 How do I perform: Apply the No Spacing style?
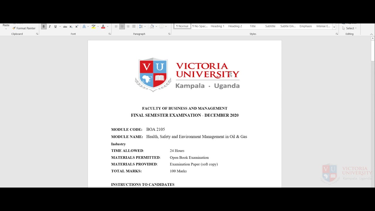[x=200, y=26]
